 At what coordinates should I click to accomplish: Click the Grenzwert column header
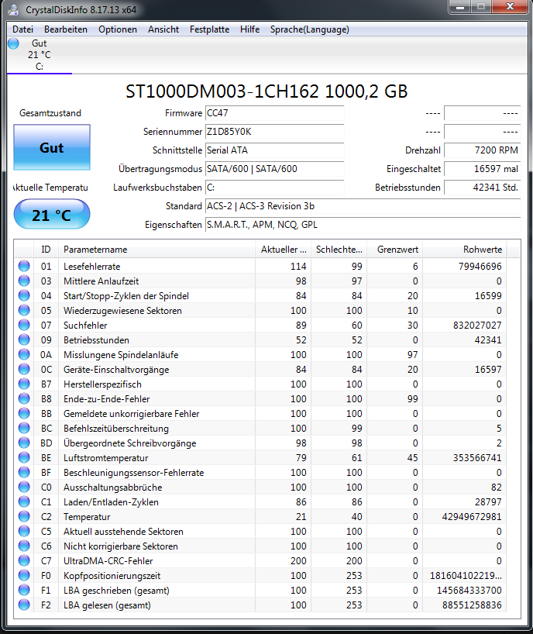[x=395, y=250]
